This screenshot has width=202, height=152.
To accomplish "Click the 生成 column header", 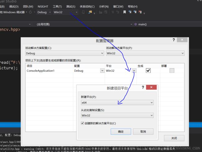I will click(x=140, y=66).
